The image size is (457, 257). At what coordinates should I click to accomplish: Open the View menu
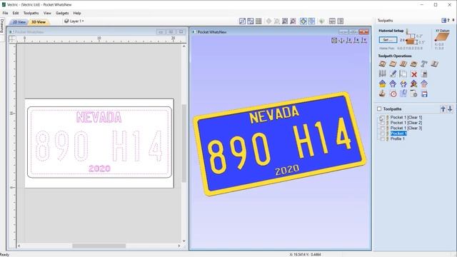click(47, 13)
